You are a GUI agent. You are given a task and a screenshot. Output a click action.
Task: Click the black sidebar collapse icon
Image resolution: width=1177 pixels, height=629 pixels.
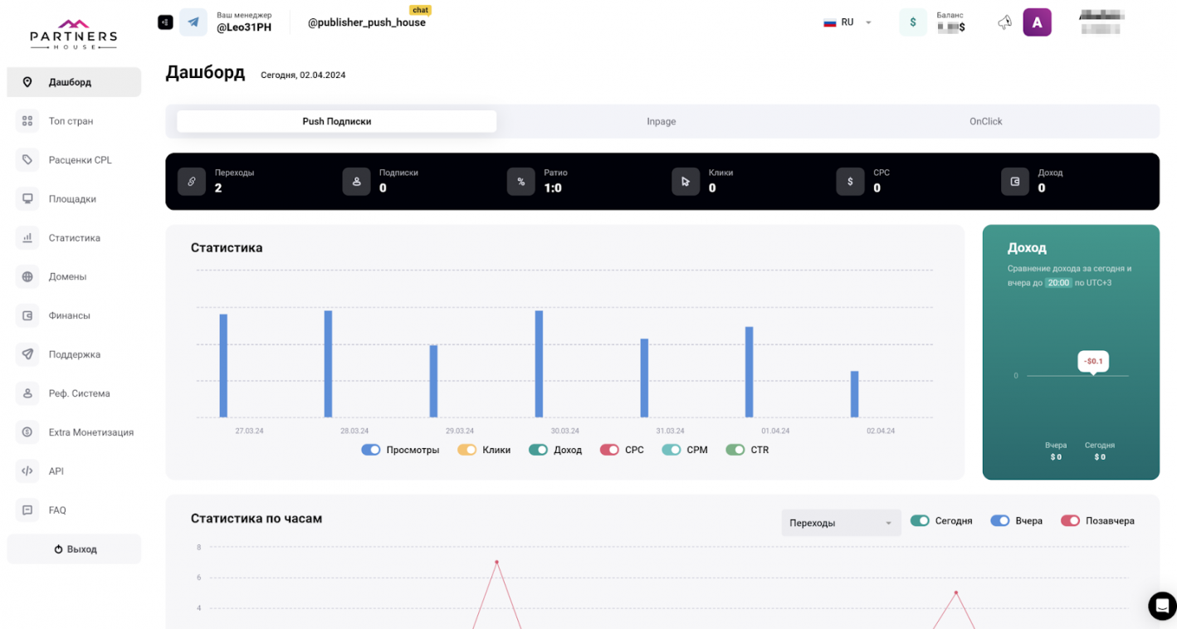point(165,22)
